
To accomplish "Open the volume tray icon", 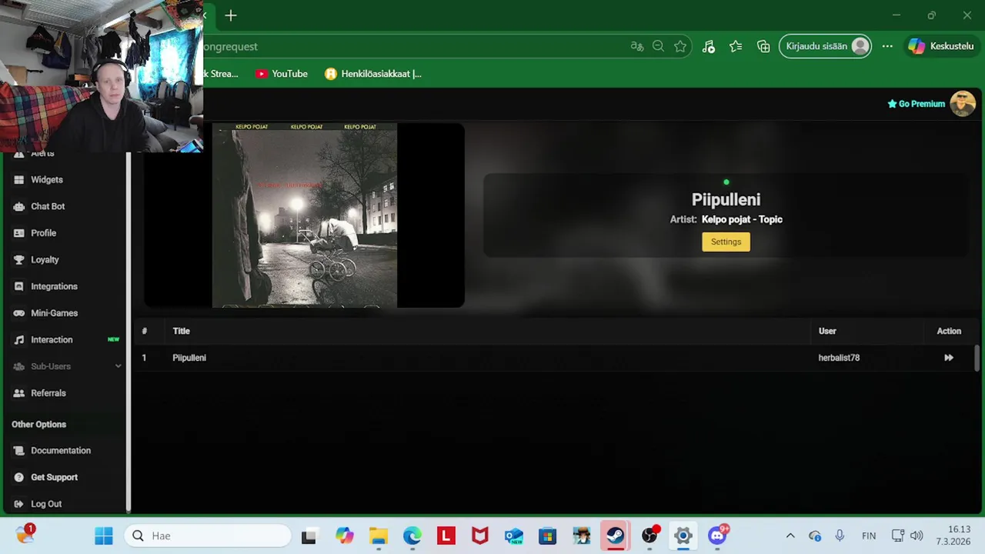I will tap(917, 536).
